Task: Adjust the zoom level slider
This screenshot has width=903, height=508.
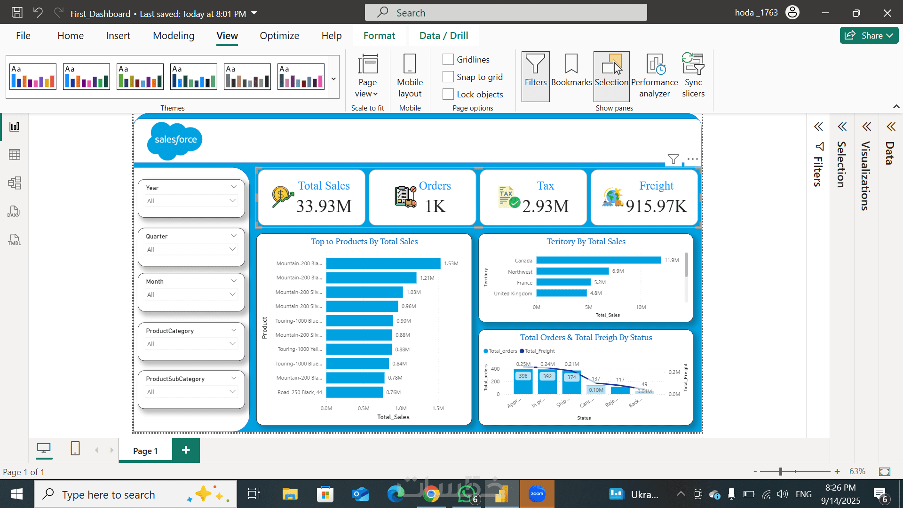Action: [x=780, y=471]
